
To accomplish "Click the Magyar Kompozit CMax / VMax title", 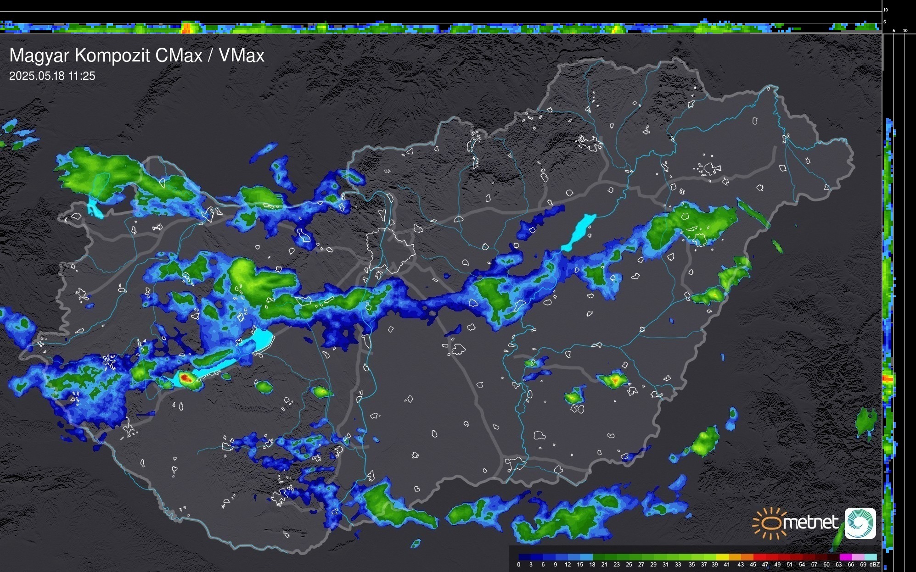I will [137, 56].
